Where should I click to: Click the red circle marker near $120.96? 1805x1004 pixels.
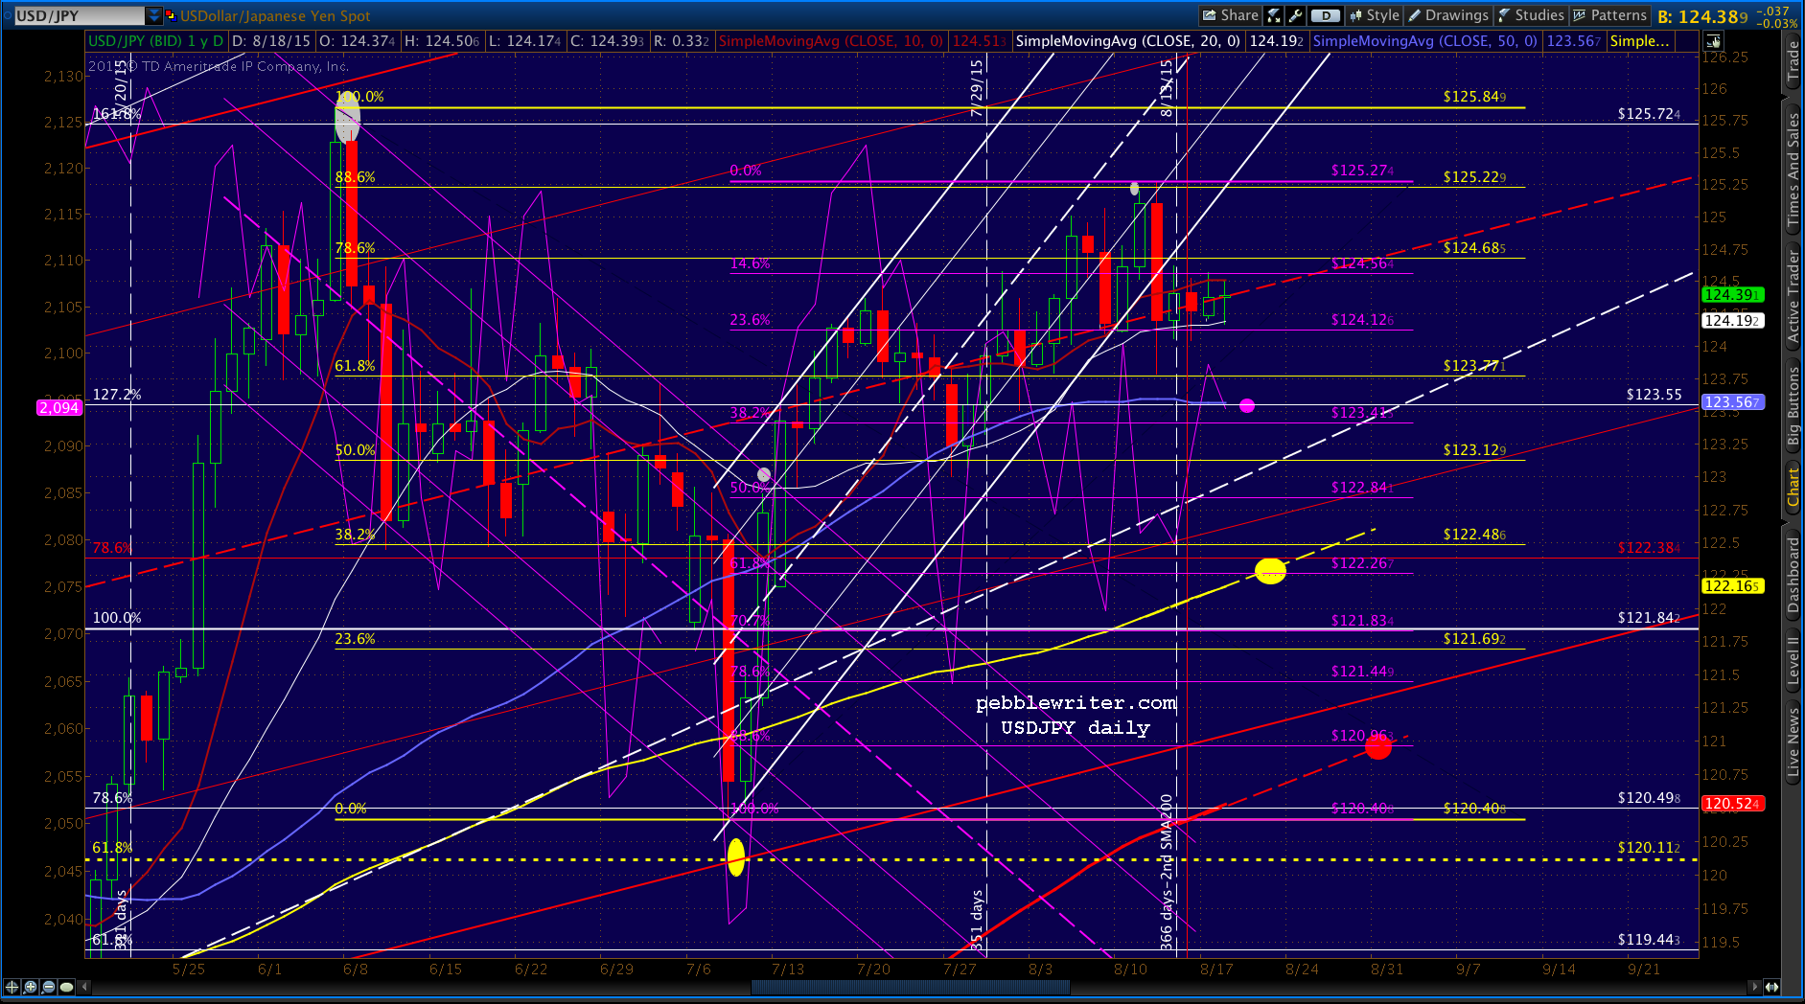[1378, 745]
